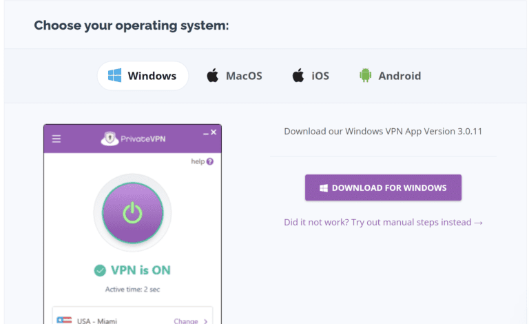Select the Windows operating system tab
This screenshot has width=529, height=324.
(x=143, y=76)
